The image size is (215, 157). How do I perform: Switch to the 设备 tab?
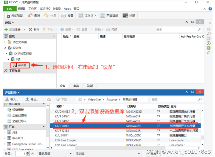pos(62,86)
